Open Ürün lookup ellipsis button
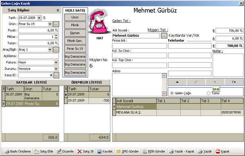 coord(56,24)
